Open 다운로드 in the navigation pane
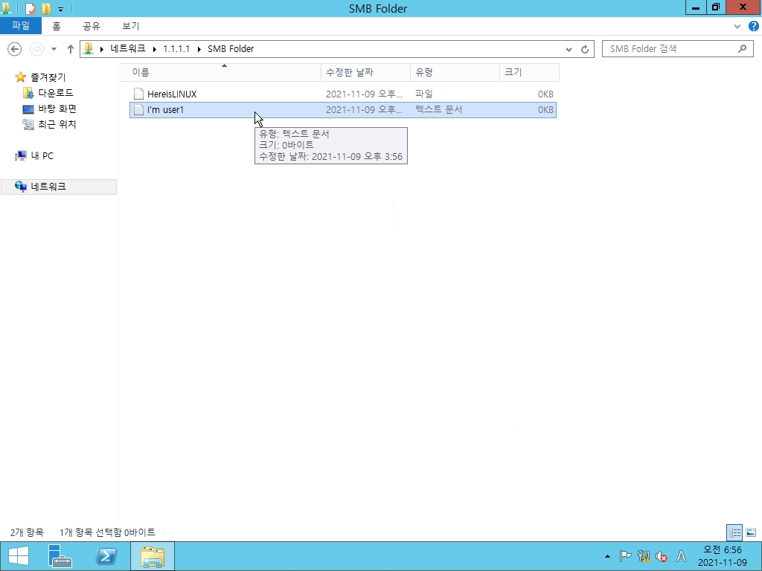This screenshot has width=762, height=571. pos(56,92)
